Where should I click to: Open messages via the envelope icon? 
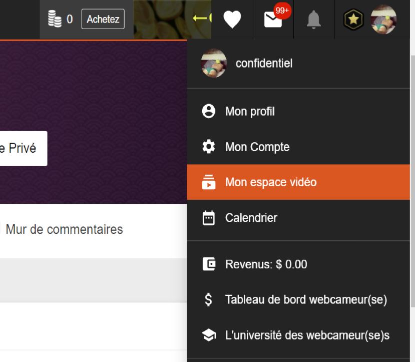[273, 20]
